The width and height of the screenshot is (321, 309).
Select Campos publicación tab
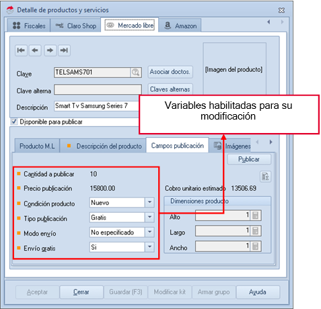coord(178,146)
